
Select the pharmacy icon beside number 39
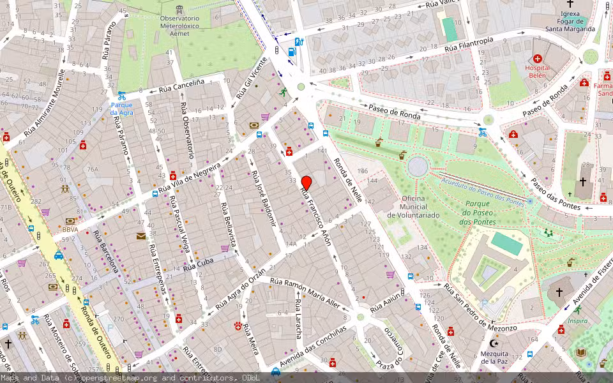(289, 152)
